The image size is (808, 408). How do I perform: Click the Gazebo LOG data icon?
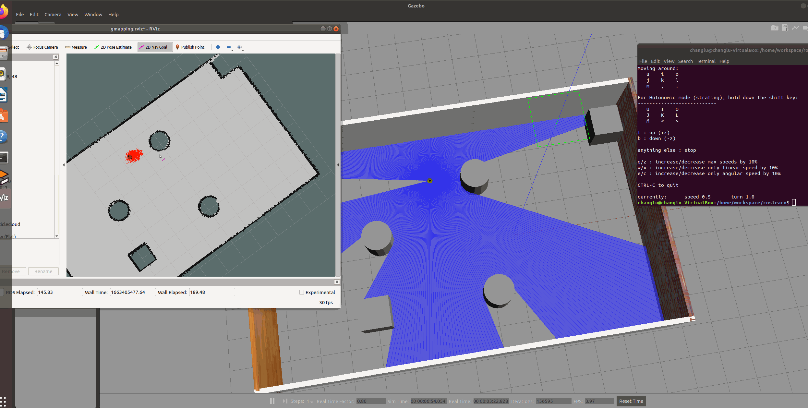click(785, 28)
